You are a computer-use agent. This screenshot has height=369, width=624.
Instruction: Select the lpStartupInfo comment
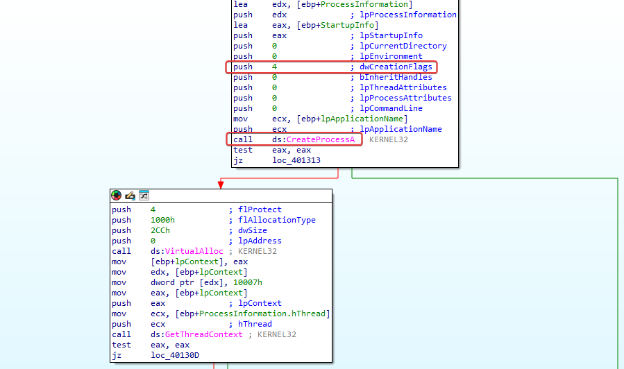click(x=391, y=35)
